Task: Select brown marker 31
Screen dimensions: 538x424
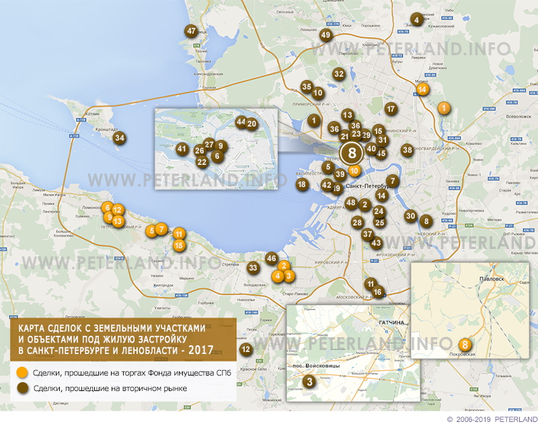Action: [x=382, y=140]
